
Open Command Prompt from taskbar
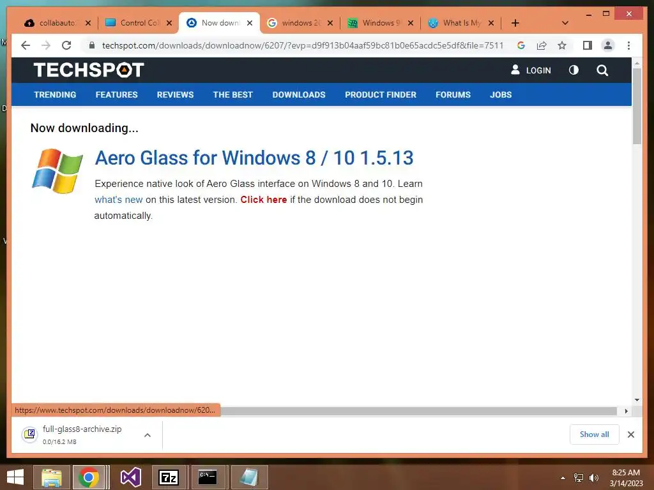point(208,477)
